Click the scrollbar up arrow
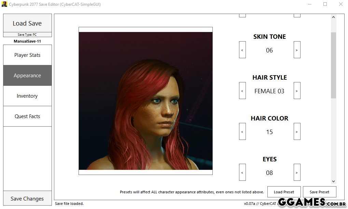Image resolution: width=348 pixels, height=209 pixels. click(x=333, y=17)
